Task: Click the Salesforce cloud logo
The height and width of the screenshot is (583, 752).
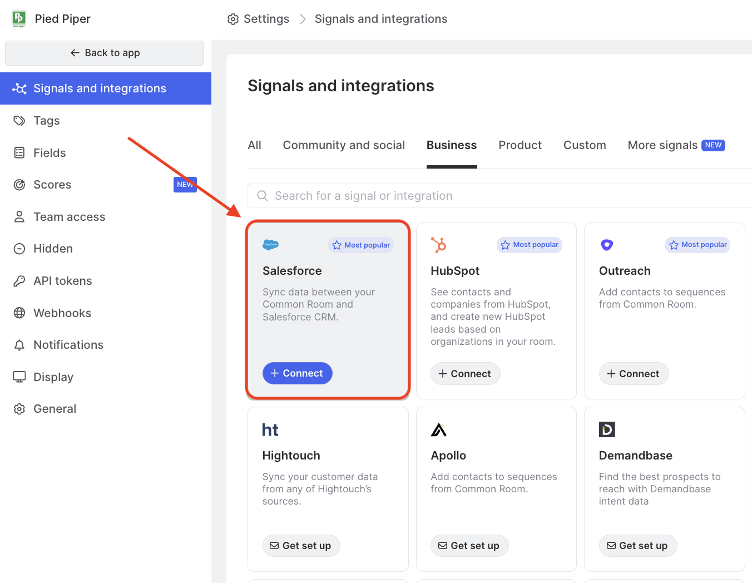Action: 270,244
